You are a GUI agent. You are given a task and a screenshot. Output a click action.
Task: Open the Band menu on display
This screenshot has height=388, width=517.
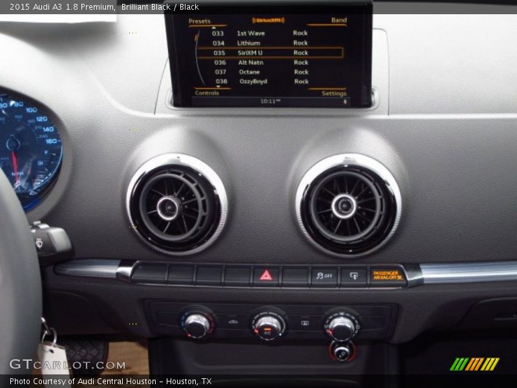339,21
